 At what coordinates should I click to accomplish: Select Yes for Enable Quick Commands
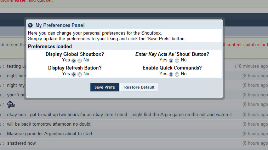pos(171,74)
